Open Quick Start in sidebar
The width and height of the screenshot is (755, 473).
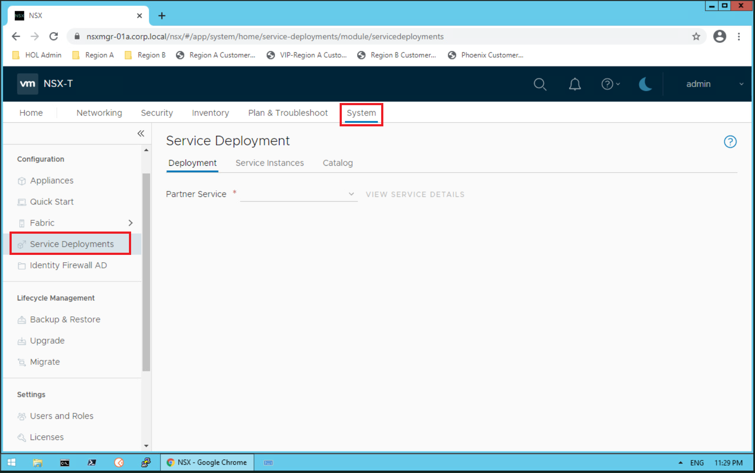pos(51,202)
